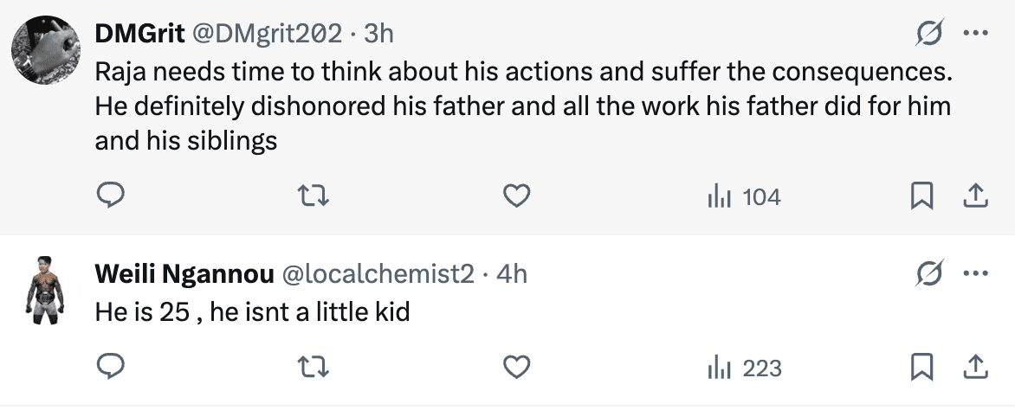The width and height of the screenshot is (1015, 410).
Task: Open Grok icon on DMGrit's tweet
Action: click(929, 34)
